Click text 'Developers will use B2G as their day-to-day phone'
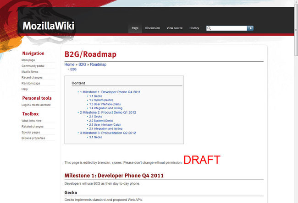This screenshot has height=203, width=298. click(x=102, y=183)
